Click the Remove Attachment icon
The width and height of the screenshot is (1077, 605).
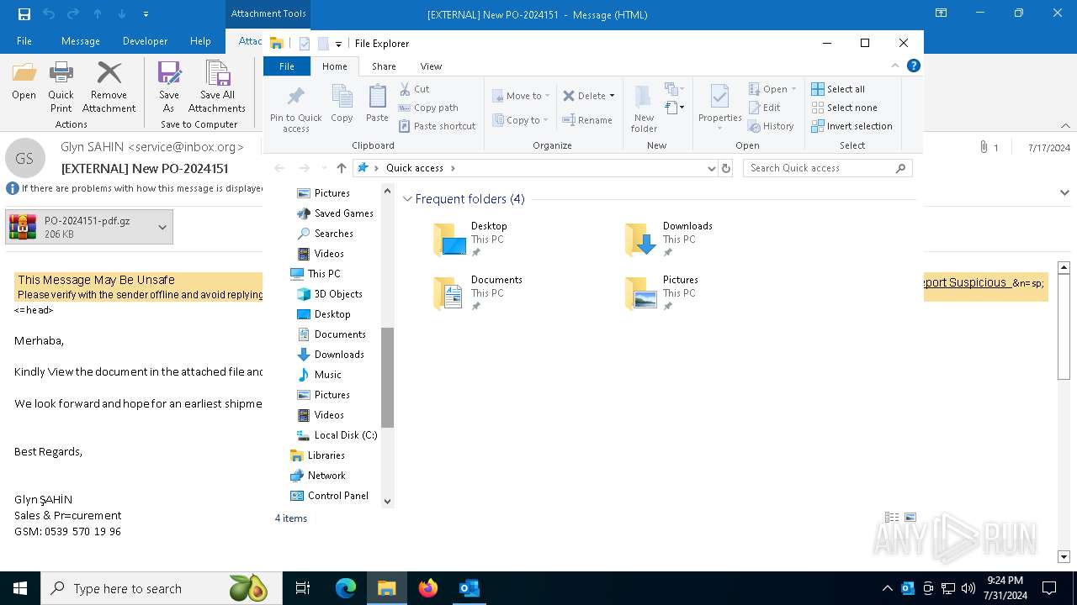point(109,74)
